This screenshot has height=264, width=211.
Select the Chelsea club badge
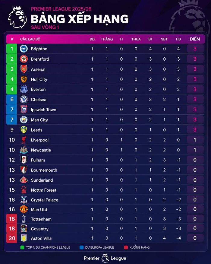(x=24, y=100)
